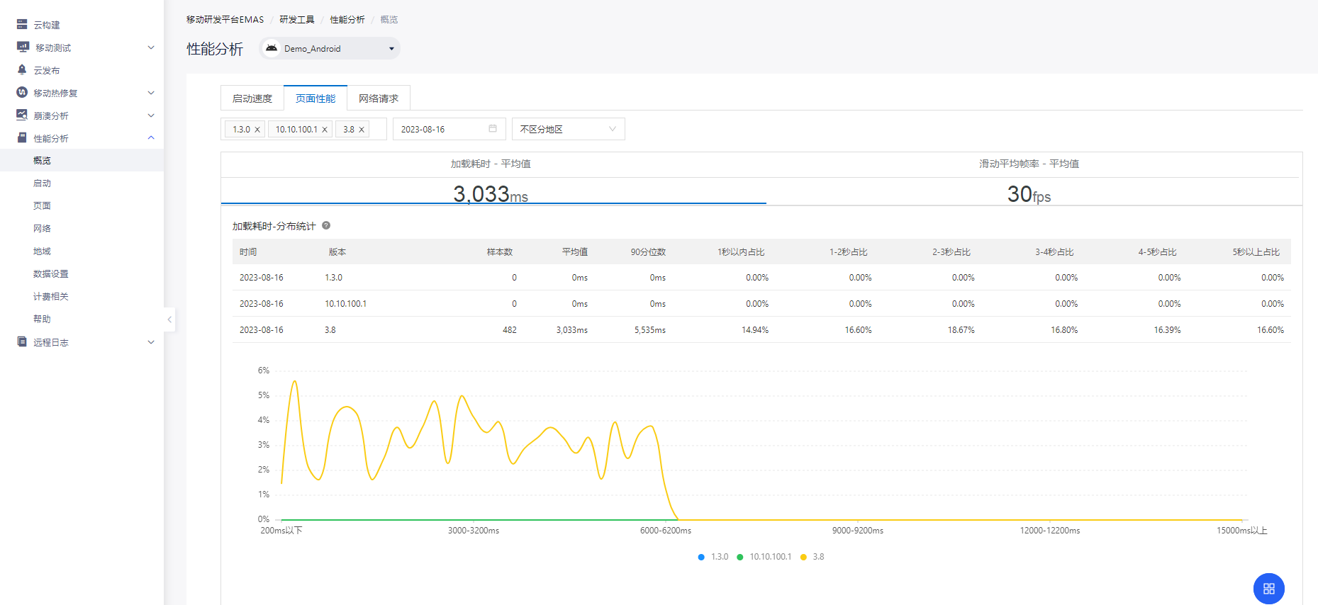1318x605 pixels.
Task: Click the 云发布 rocket icon
Action: pyautogui.click(x=22, y=69)
